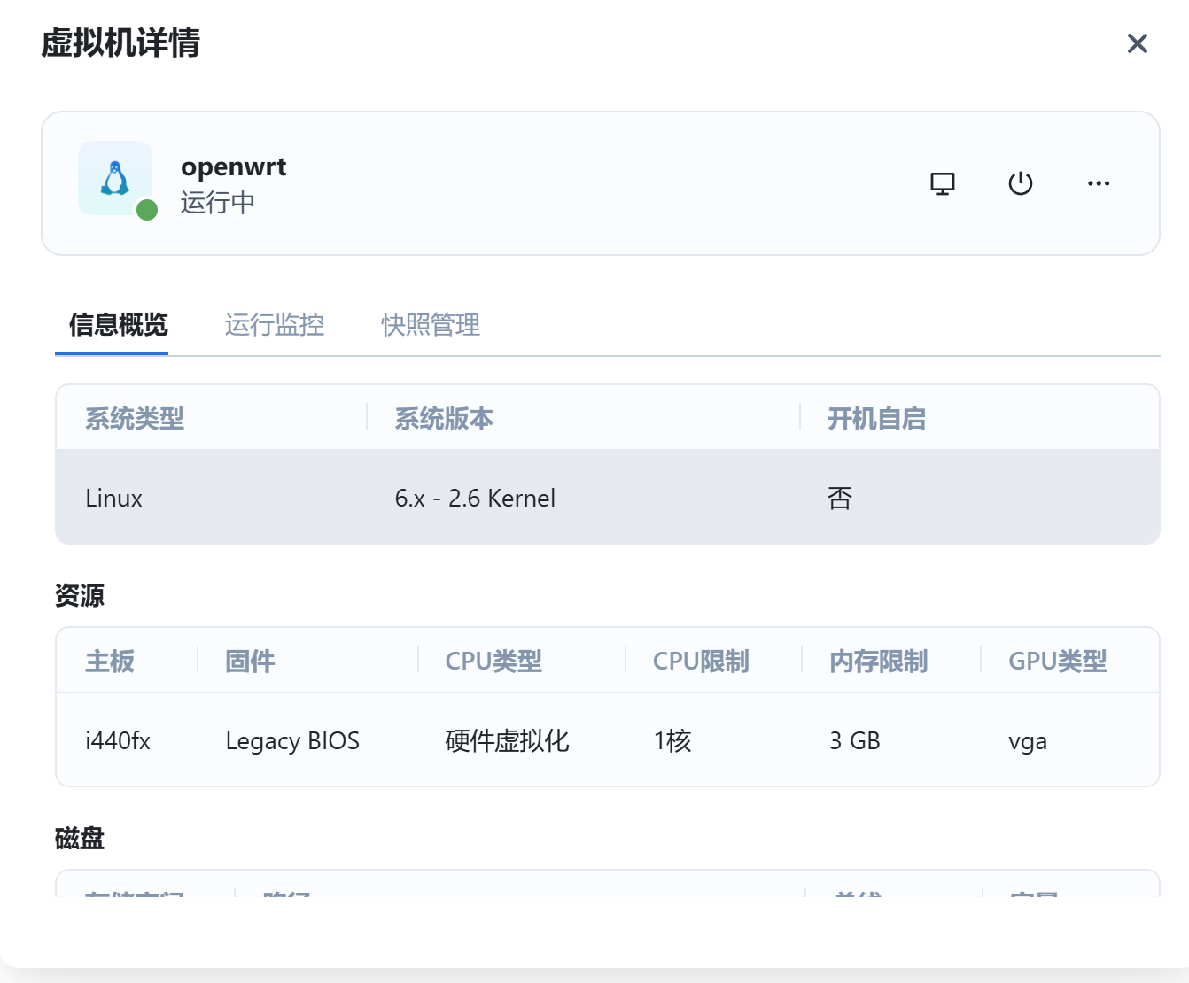The width and height of the screenshot is (1189, 983).
Task: Select the 3 GB memory value
Action: click(x=855, y=740)
